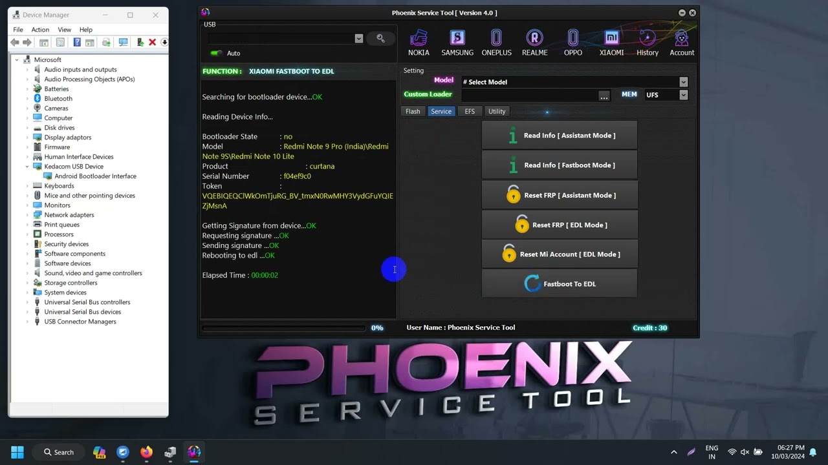Click the muted volume tray icon
This screenshot has height=465, width=828.
[745, 452]
